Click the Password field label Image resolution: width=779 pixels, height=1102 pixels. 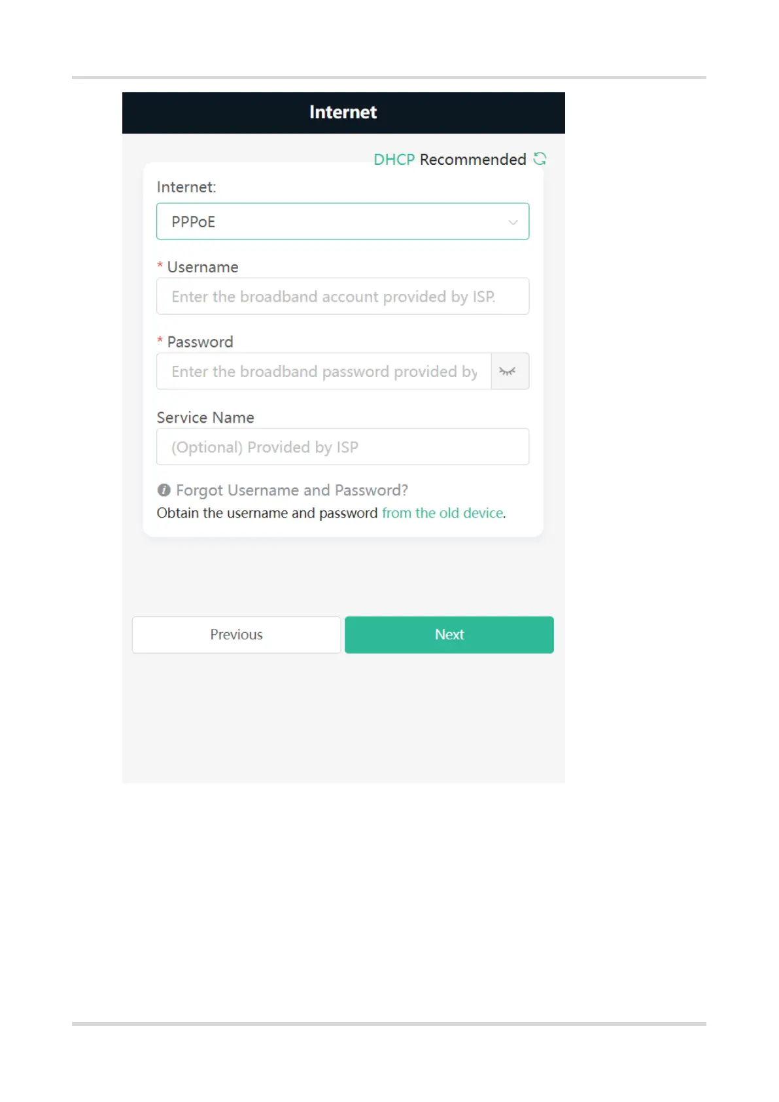(200, 342)
